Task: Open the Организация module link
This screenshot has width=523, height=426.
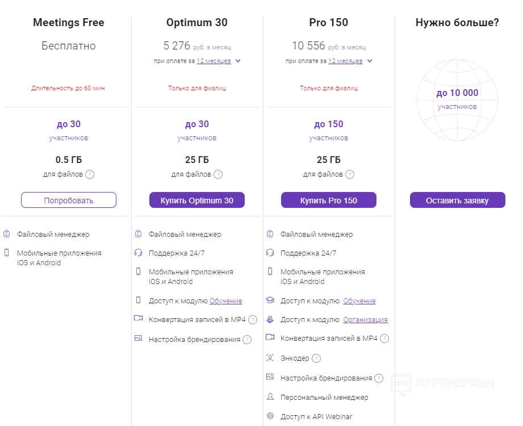Action: click(x=365, y=320)
